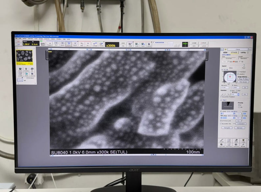
Task: Select Abs rotation mode
Action: [x=231, y=91]
